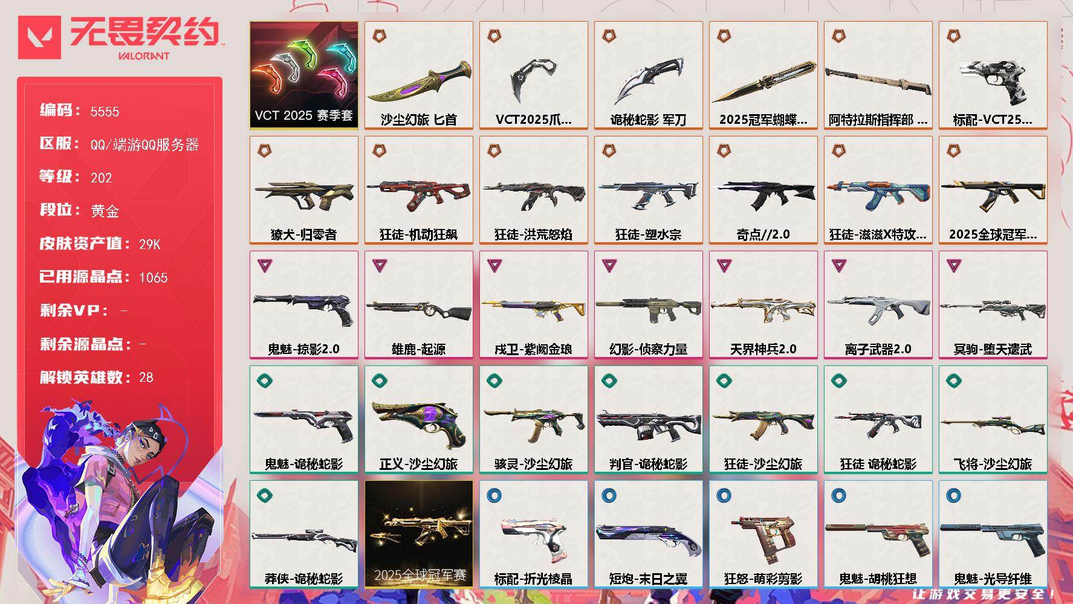Select the 短炮-末日之翼 shotgun skin
This screenshot has width=1073, height=604.
pyautogui.click(x=649, y=534)
